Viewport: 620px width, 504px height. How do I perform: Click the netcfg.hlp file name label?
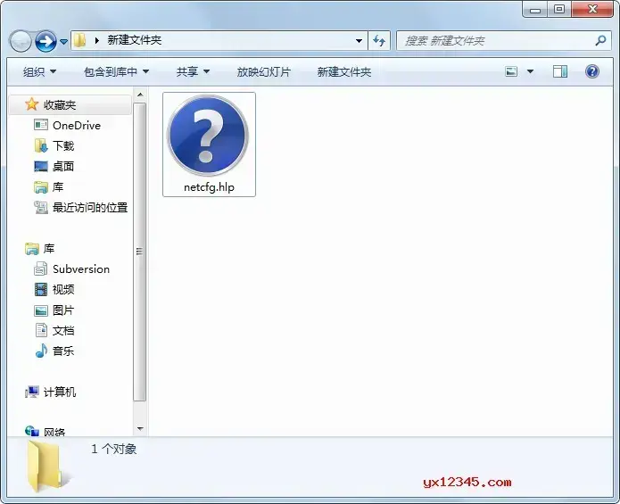tap(209, 187)
